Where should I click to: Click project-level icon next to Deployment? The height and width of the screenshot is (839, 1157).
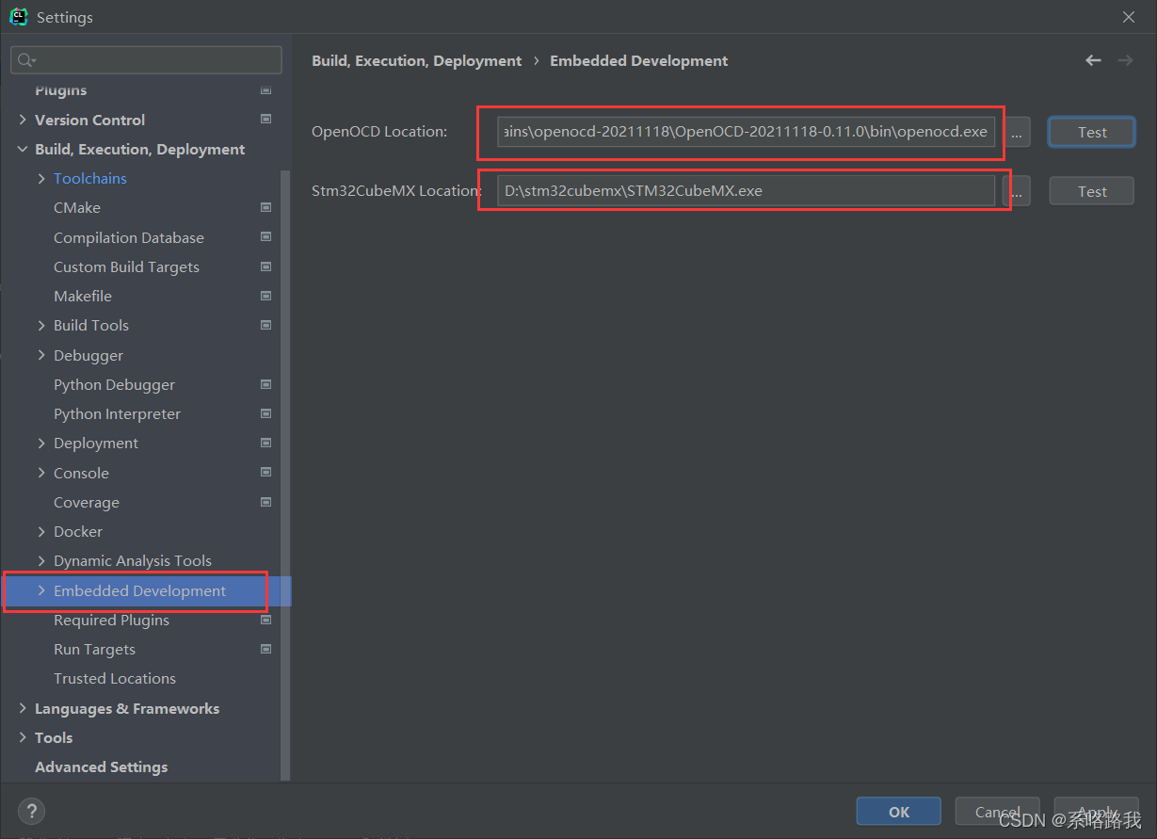[x=265, y=443]
